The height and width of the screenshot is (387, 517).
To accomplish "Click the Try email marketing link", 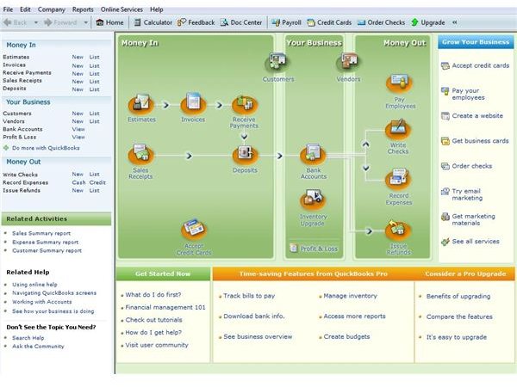I will click(x=467, y=194).
